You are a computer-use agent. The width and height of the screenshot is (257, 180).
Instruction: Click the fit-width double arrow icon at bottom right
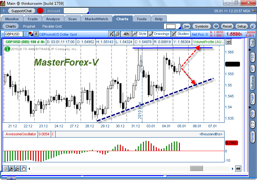pos(238,168)
